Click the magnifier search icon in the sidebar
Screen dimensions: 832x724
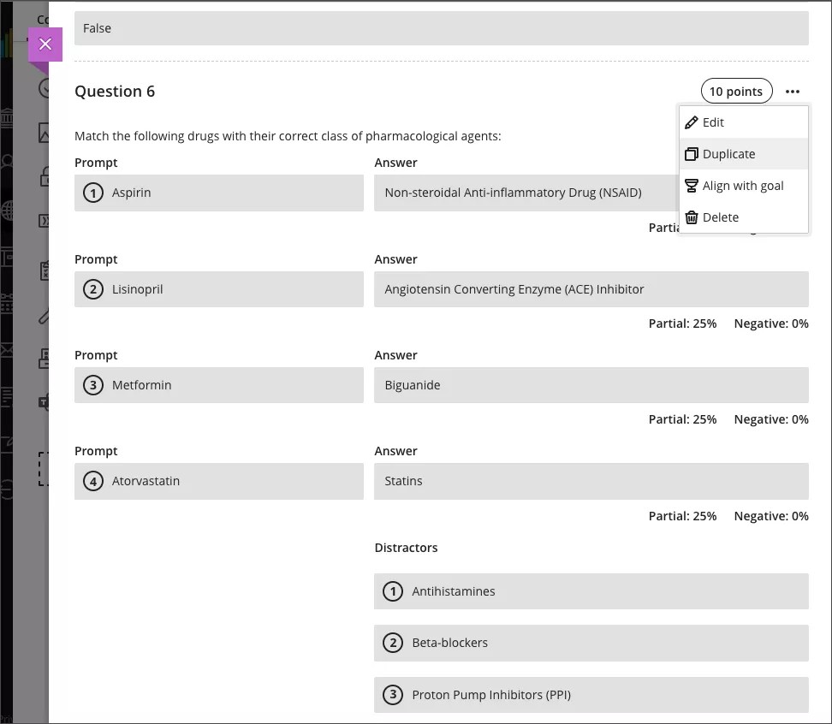pyautogui.click(x=7, y=158)
